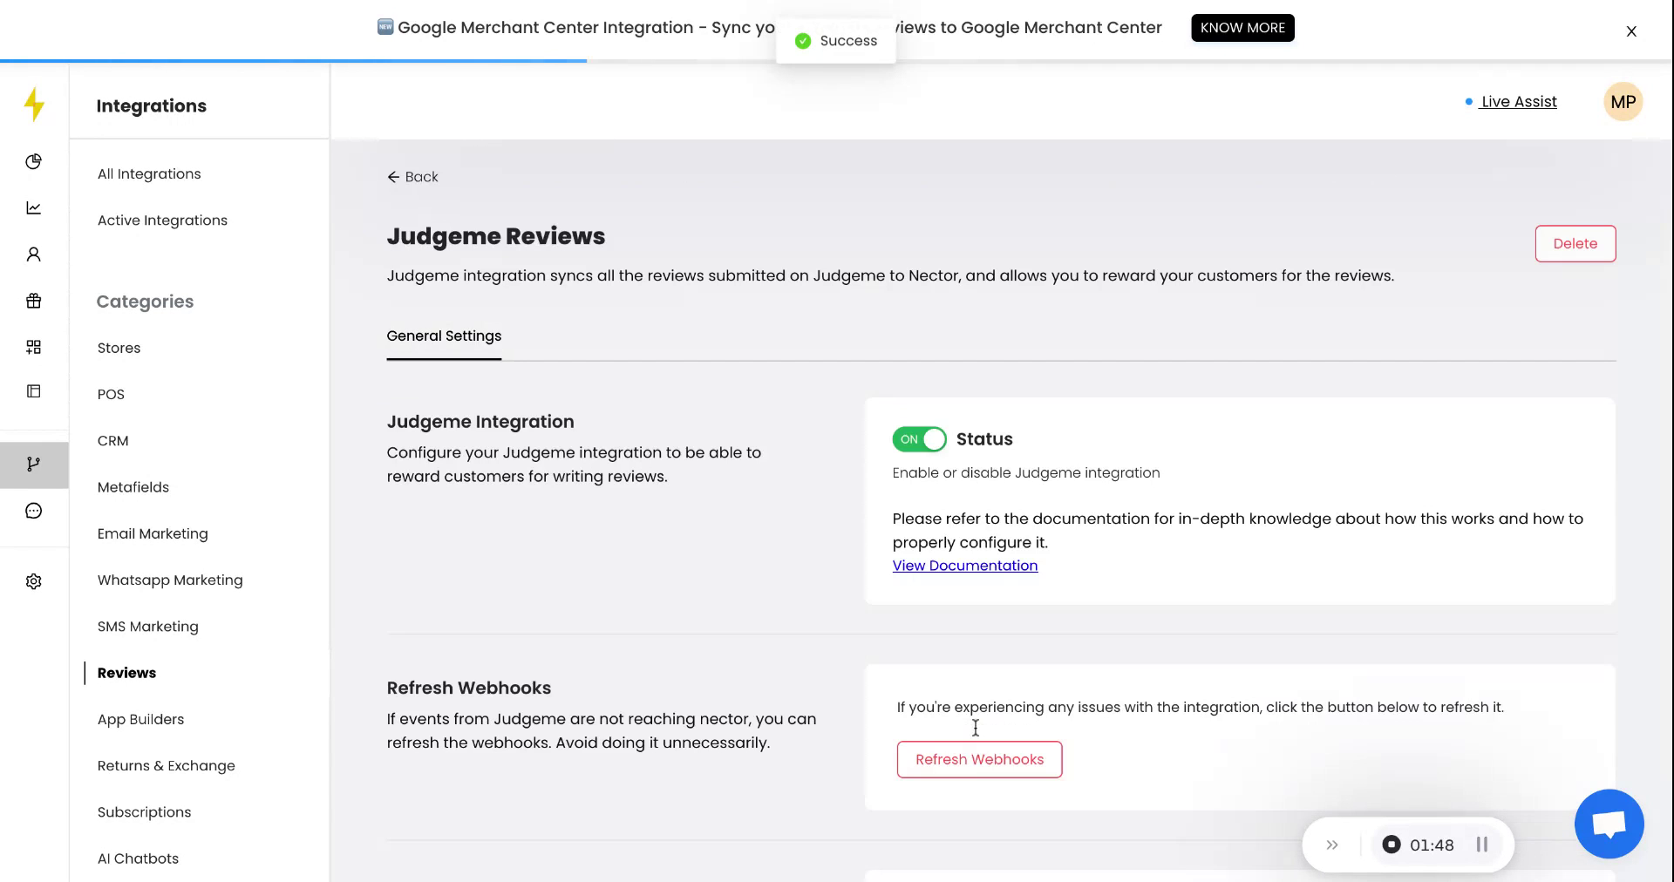Open the MP profile avatar

click(x=1623, y=102)
